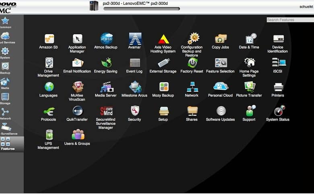Click the Search Features field
Screen dimensions: 314x194
[290, 20]
